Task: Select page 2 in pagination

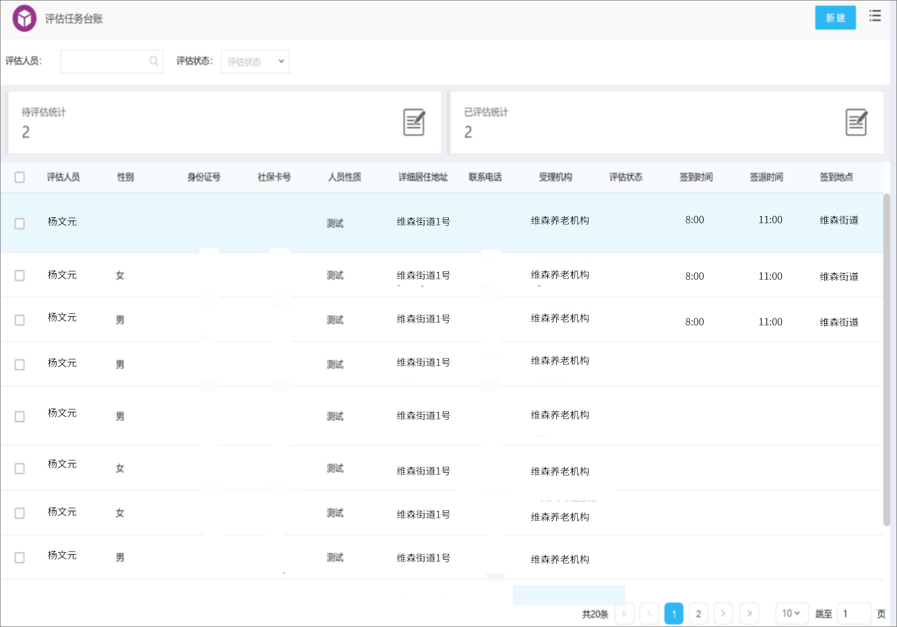Action: tap(698, 613)
